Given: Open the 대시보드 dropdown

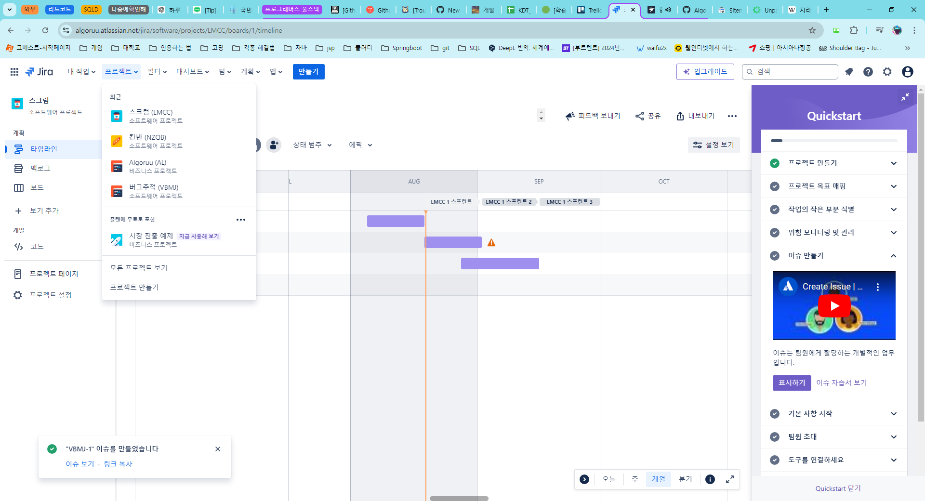Looking at the screenshot, I should 193,72.
